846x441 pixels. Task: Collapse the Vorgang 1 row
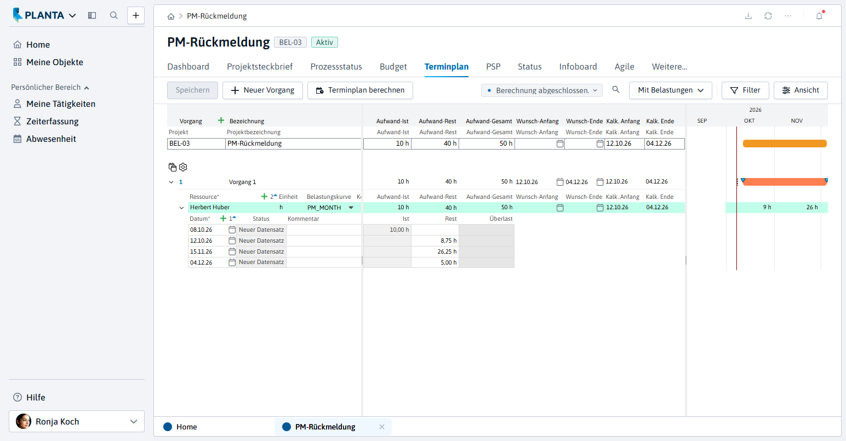(172, 182)
